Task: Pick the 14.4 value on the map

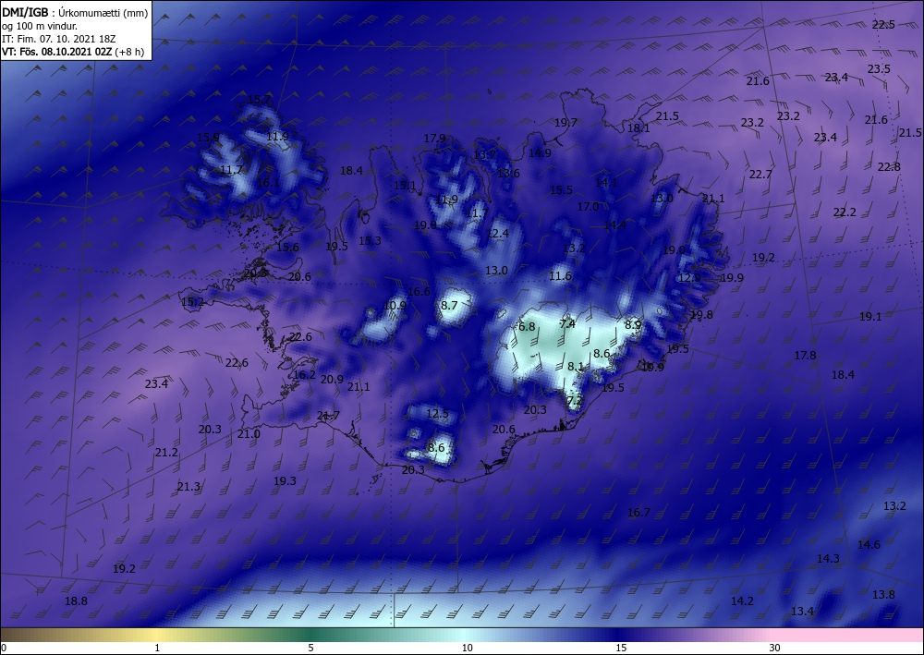Action: coord(614,225)
